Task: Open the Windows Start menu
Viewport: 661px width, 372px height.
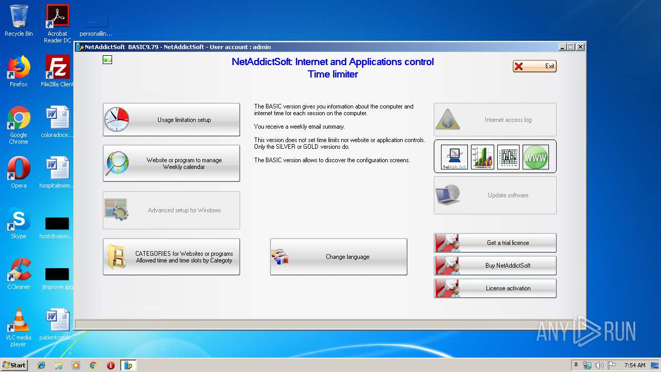Action: 14,365
